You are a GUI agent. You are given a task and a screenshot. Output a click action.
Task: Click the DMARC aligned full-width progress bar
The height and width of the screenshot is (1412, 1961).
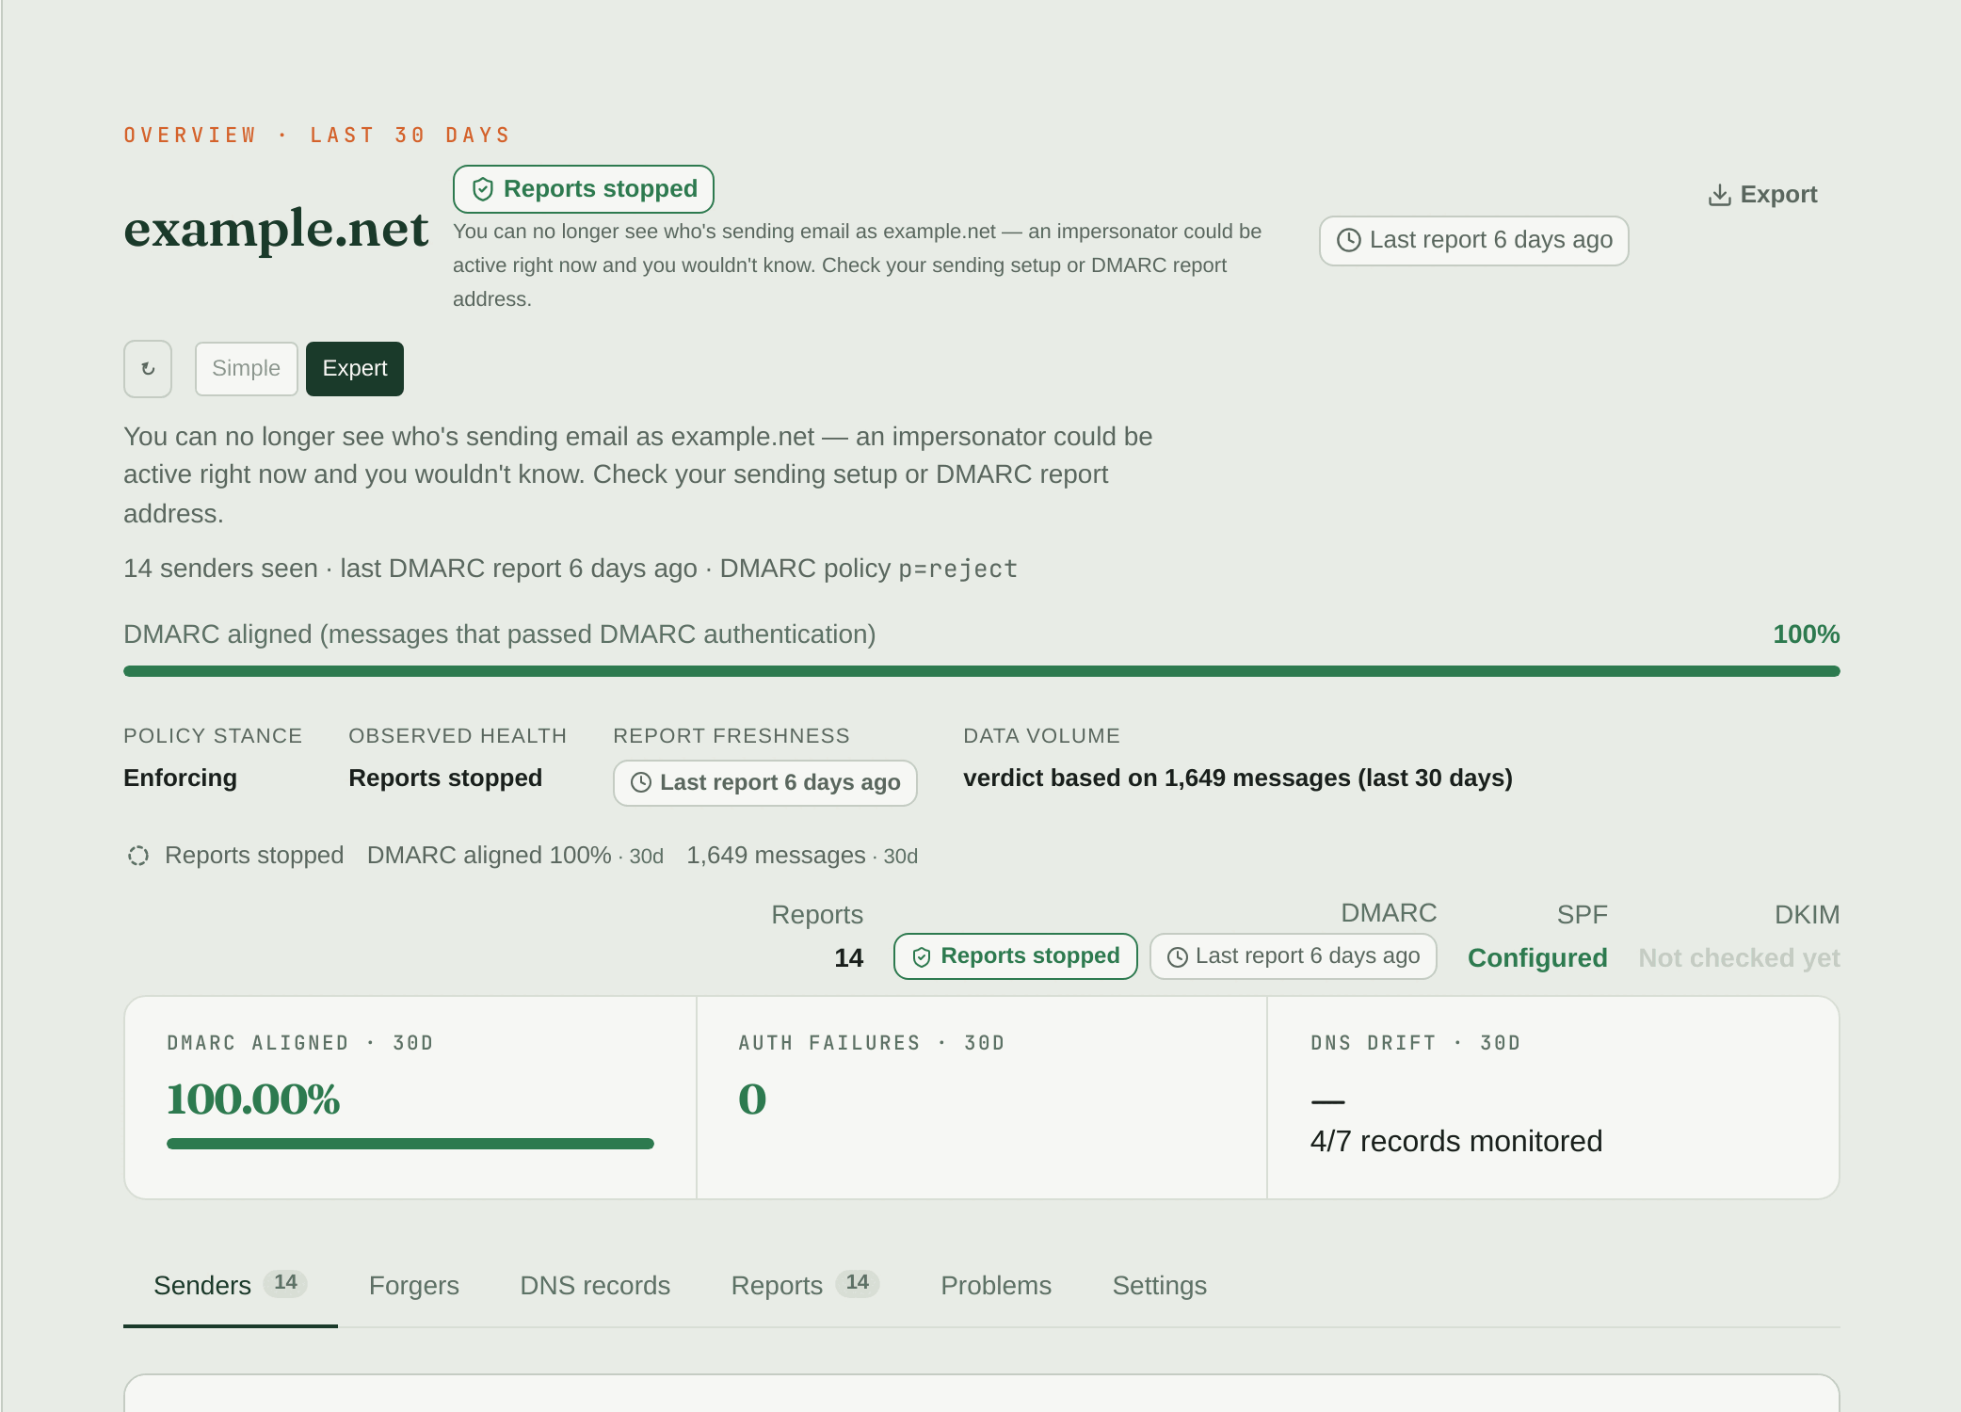982,671
